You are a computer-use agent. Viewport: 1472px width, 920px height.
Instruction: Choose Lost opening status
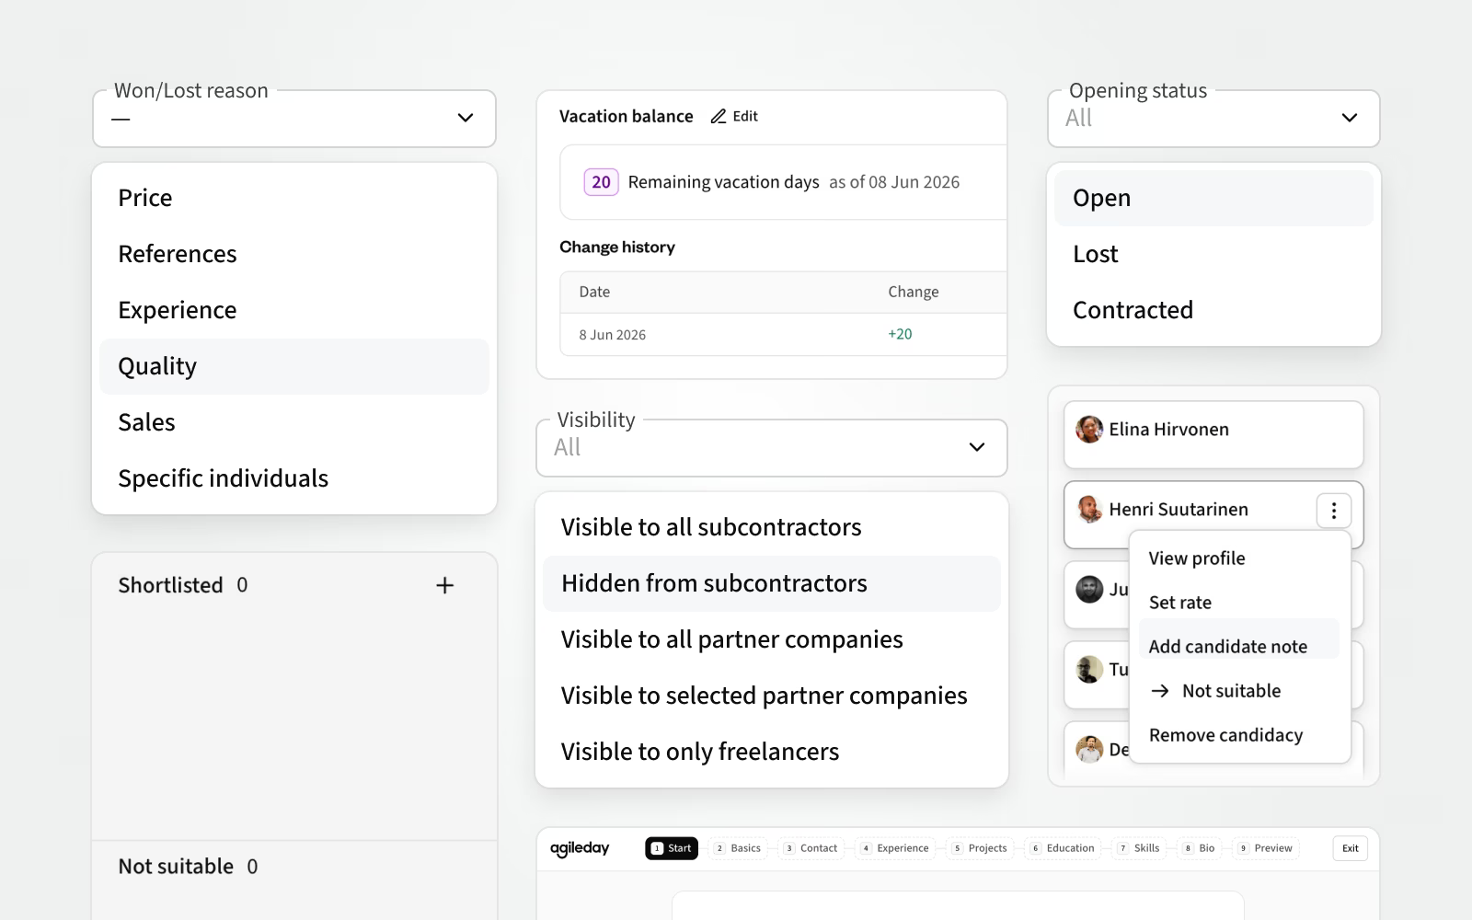click(1213, 254)
